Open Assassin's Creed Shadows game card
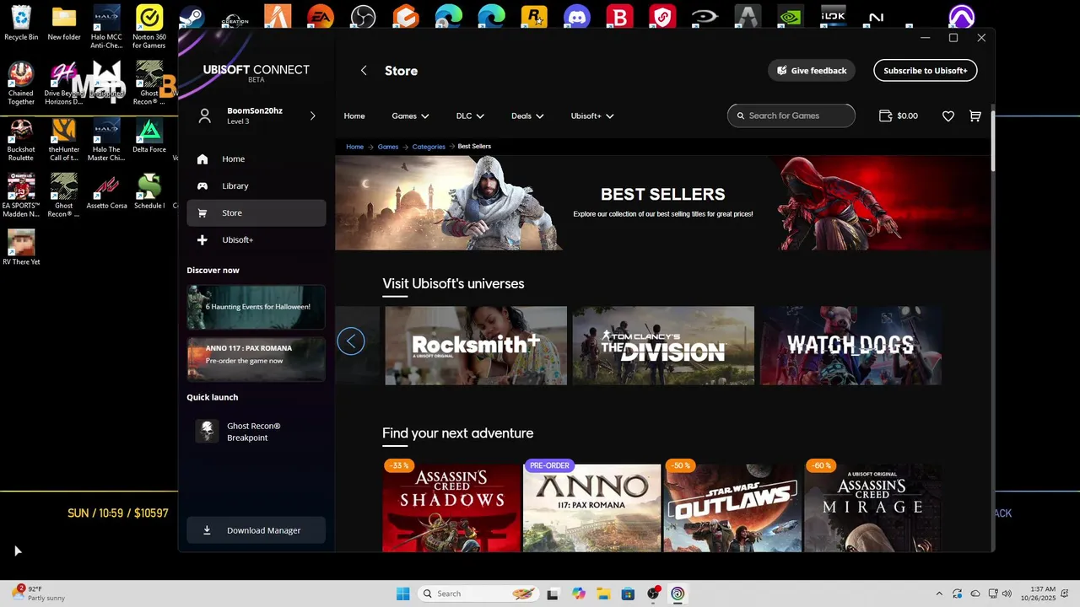This screenshot has height=607, width=1080. coord(451,508)
